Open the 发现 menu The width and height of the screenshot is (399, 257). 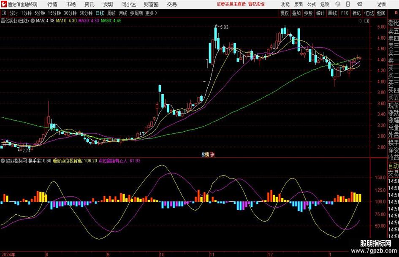pos(108,4)
